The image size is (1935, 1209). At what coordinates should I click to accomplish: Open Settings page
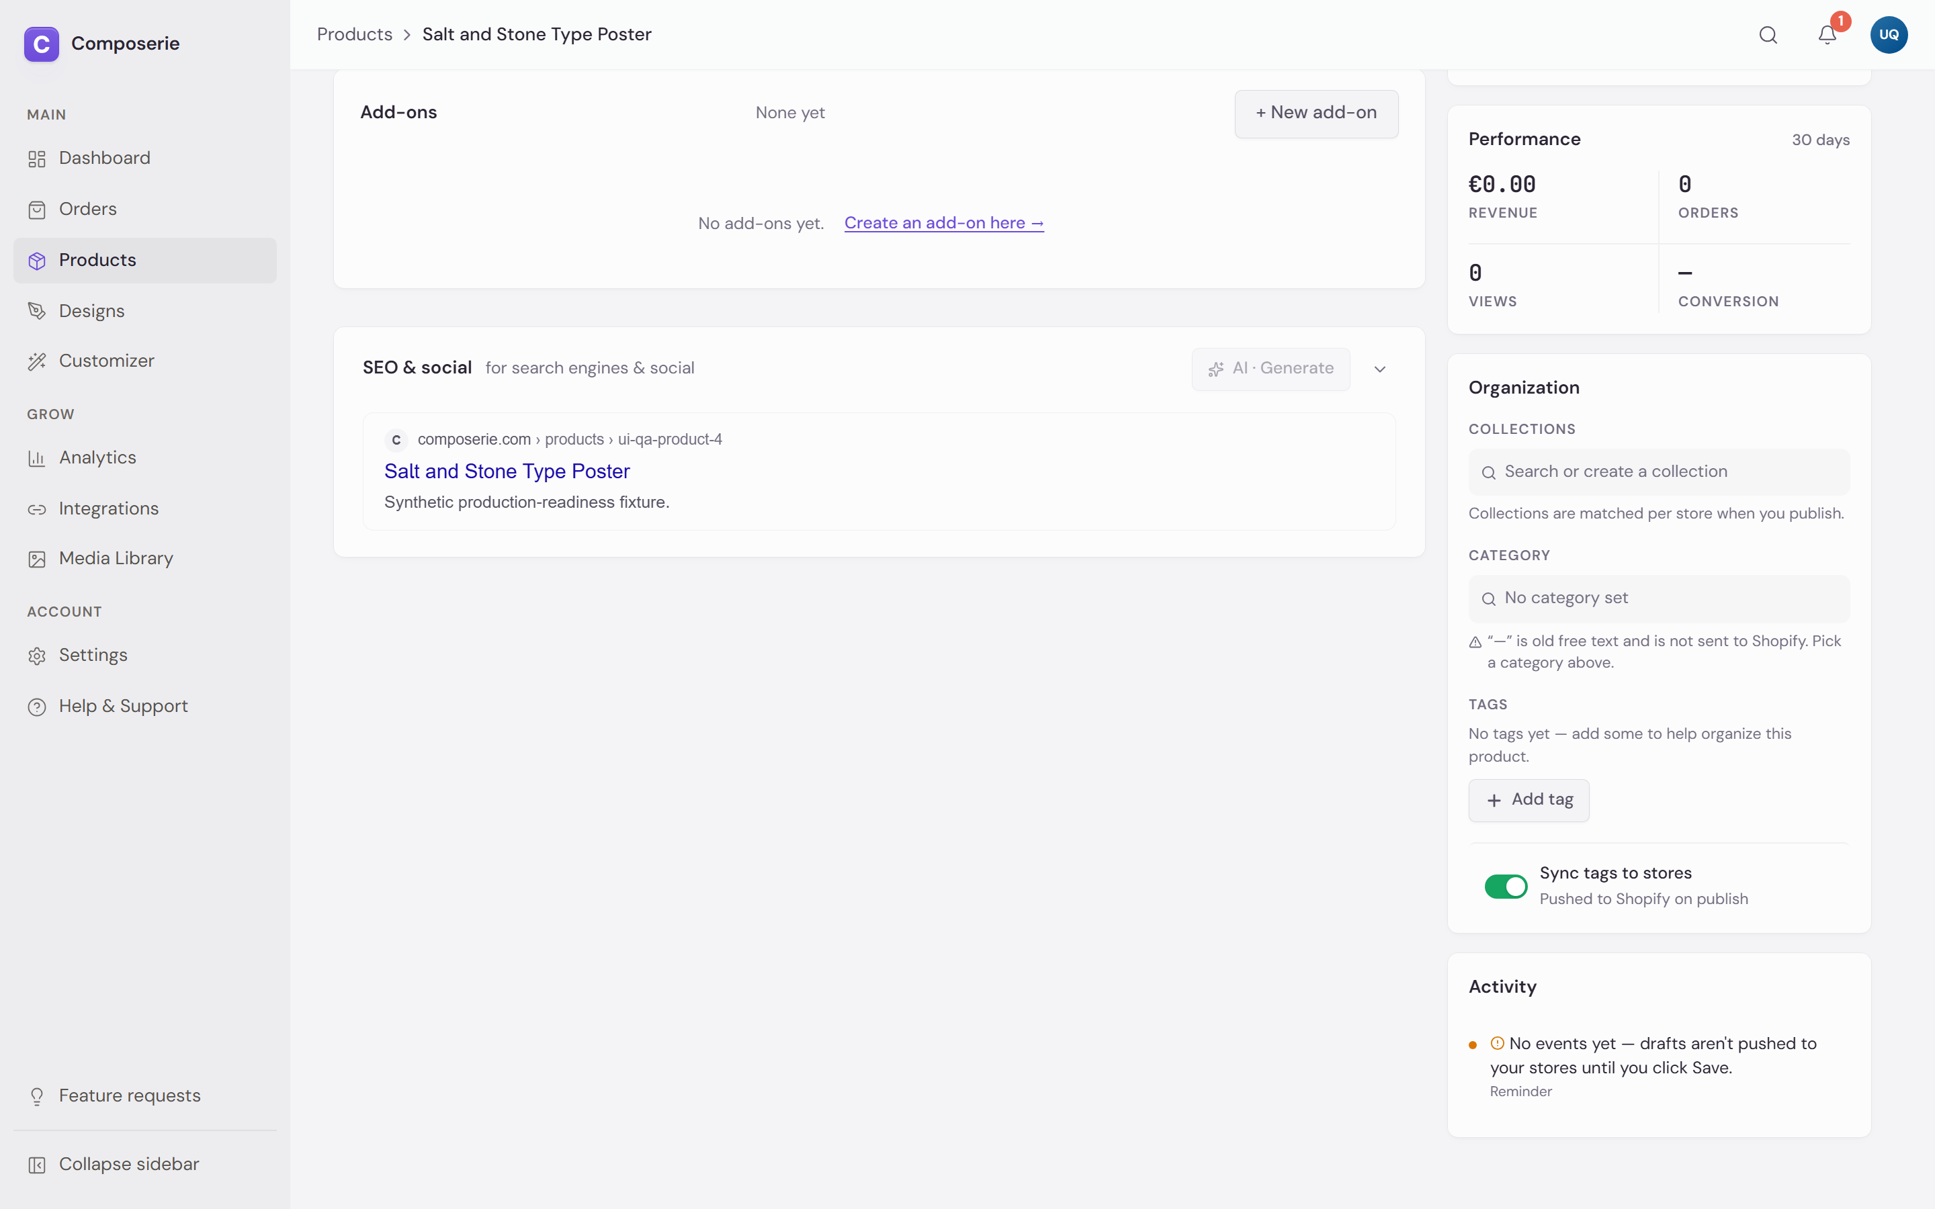coord(144,656)
